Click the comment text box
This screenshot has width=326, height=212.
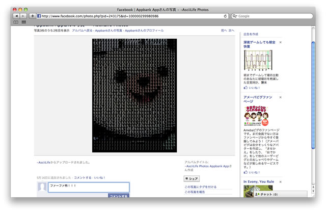[x=89, y=187]
